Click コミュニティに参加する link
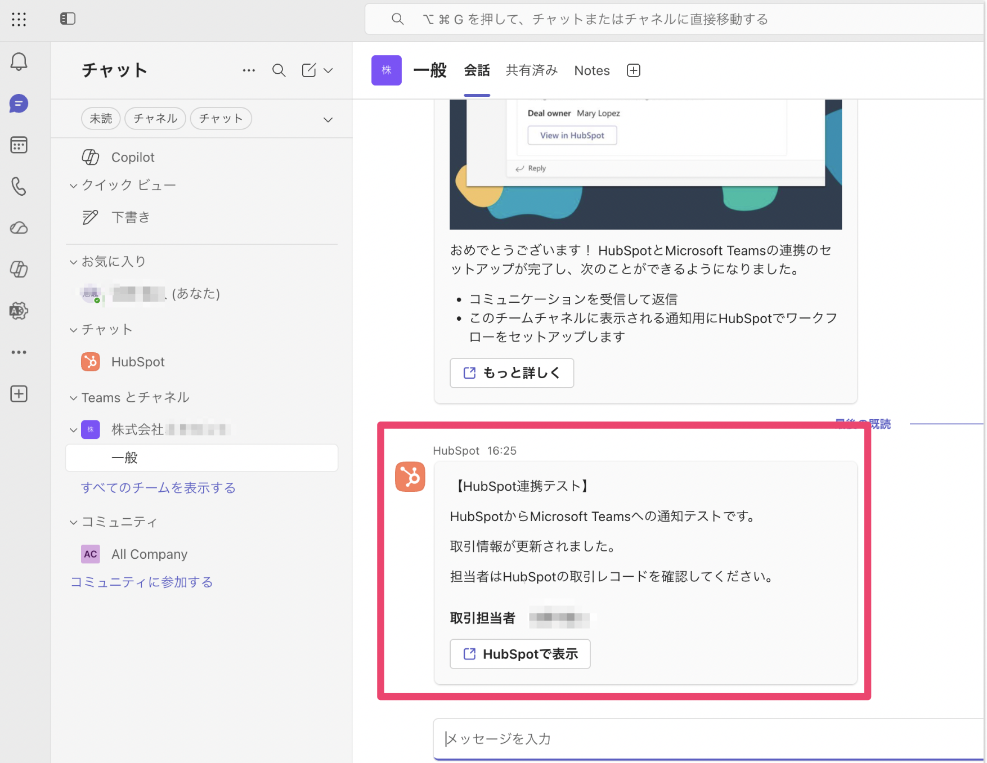This screenshot has height=763, width=987. pyautogui.click(x=141, y=582)
